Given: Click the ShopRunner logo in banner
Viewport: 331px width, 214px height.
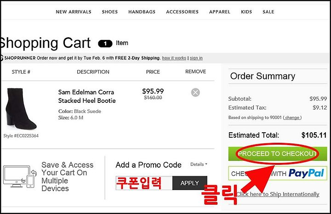Looking at the screenshot, I should coord(18,58).
